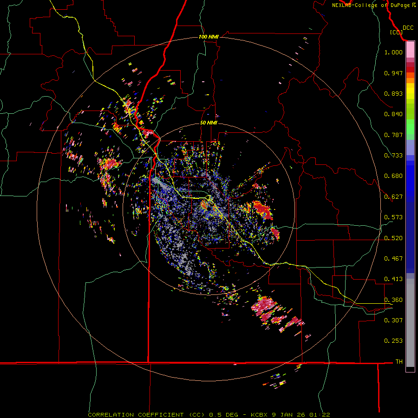This screenshot has width=418, height=418.
Task: Click the 100 NMI range ring label
Action: point(209,37)
